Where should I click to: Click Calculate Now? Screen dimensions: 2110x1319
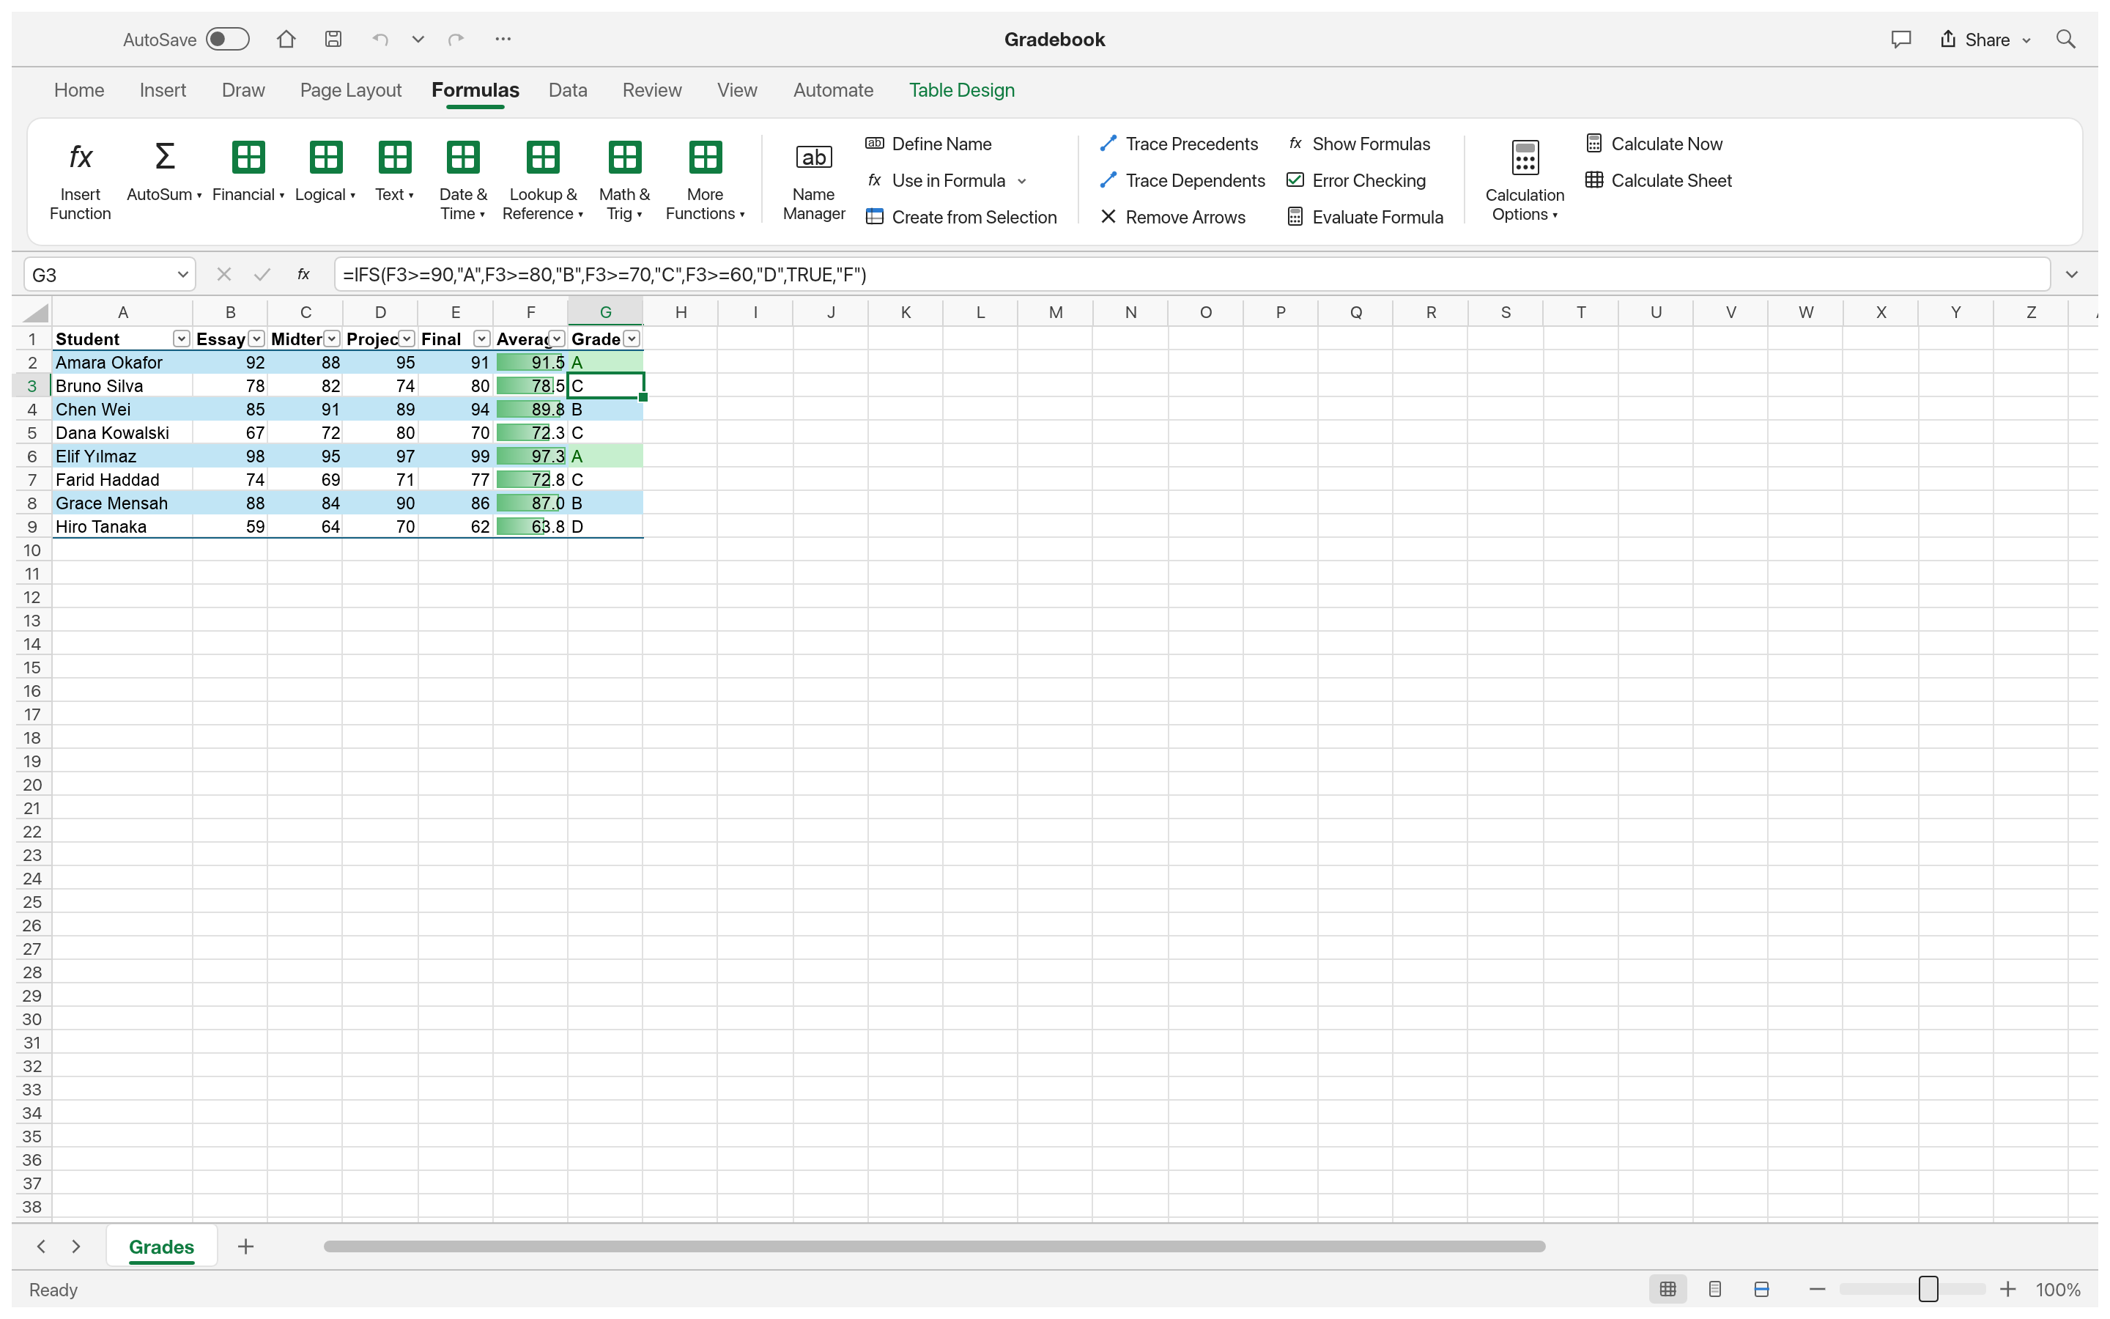(x=1654, y=144)
